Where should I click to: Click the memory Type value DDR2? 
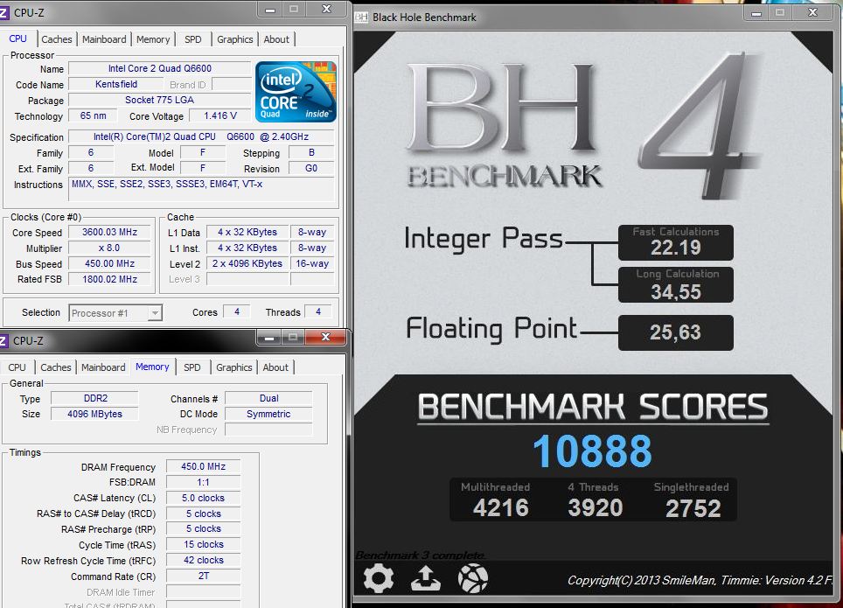pos(95,398)
